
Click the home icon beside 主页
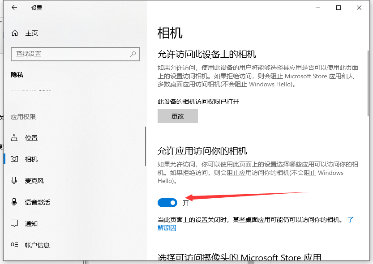[x=15, y=33]
